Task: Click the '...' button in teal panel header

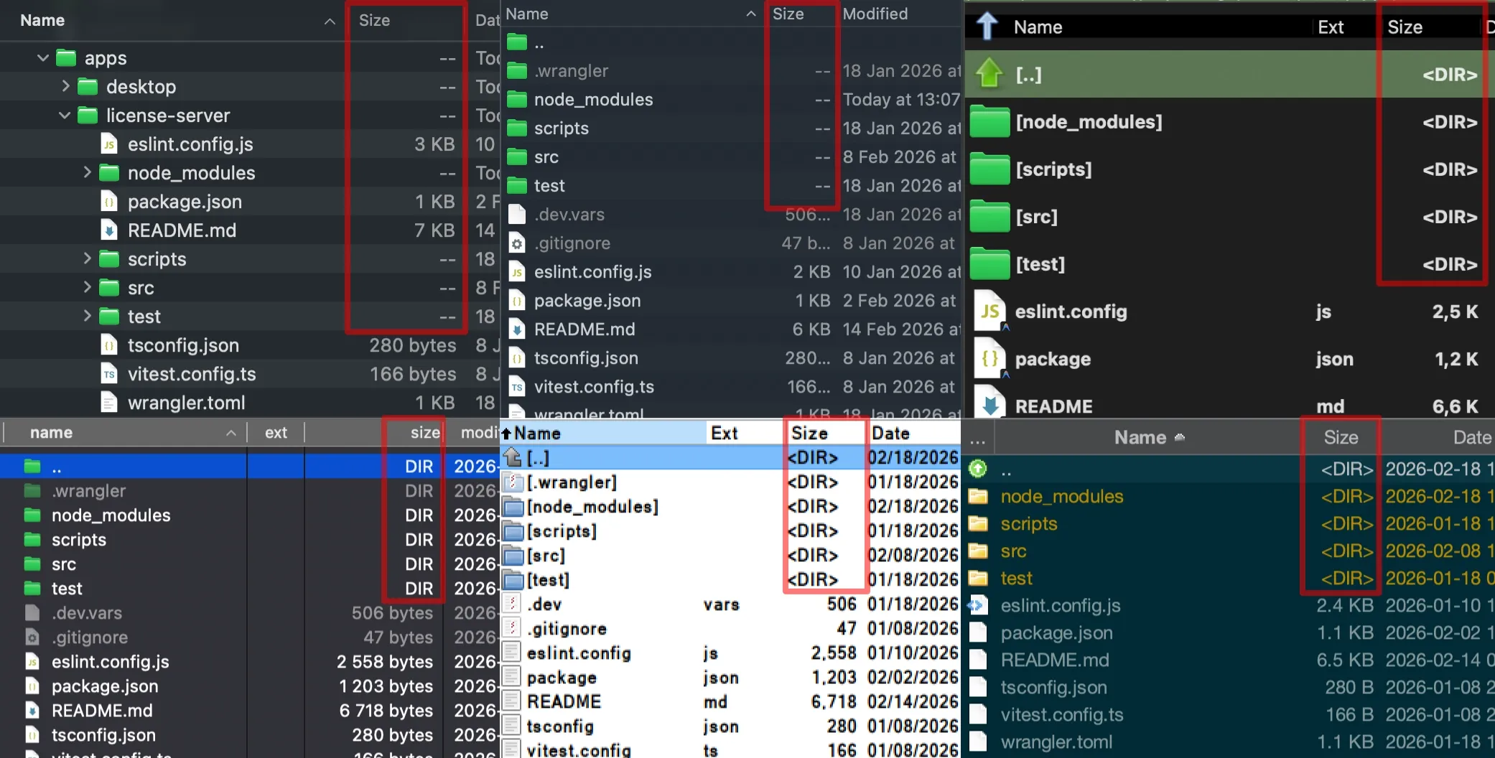Action: tap(977, 439)
